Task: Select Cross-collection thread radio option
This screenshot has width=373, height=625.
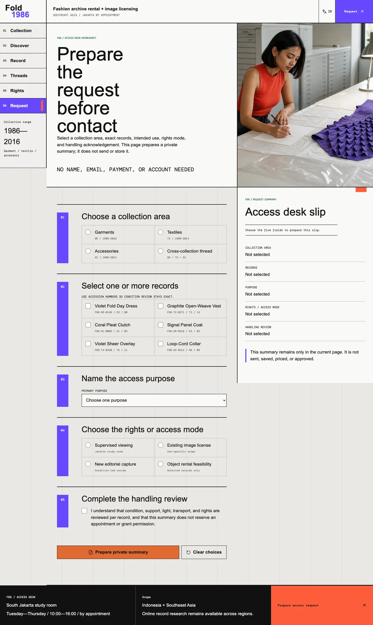Action: pos(161,251)
